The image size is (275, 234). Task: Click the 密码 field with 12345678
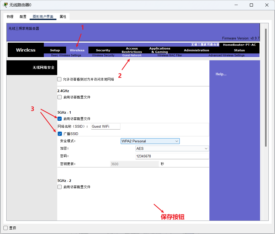172,156
